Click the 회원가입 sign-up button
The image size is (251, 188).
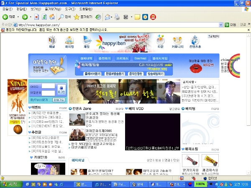(58, 100)
